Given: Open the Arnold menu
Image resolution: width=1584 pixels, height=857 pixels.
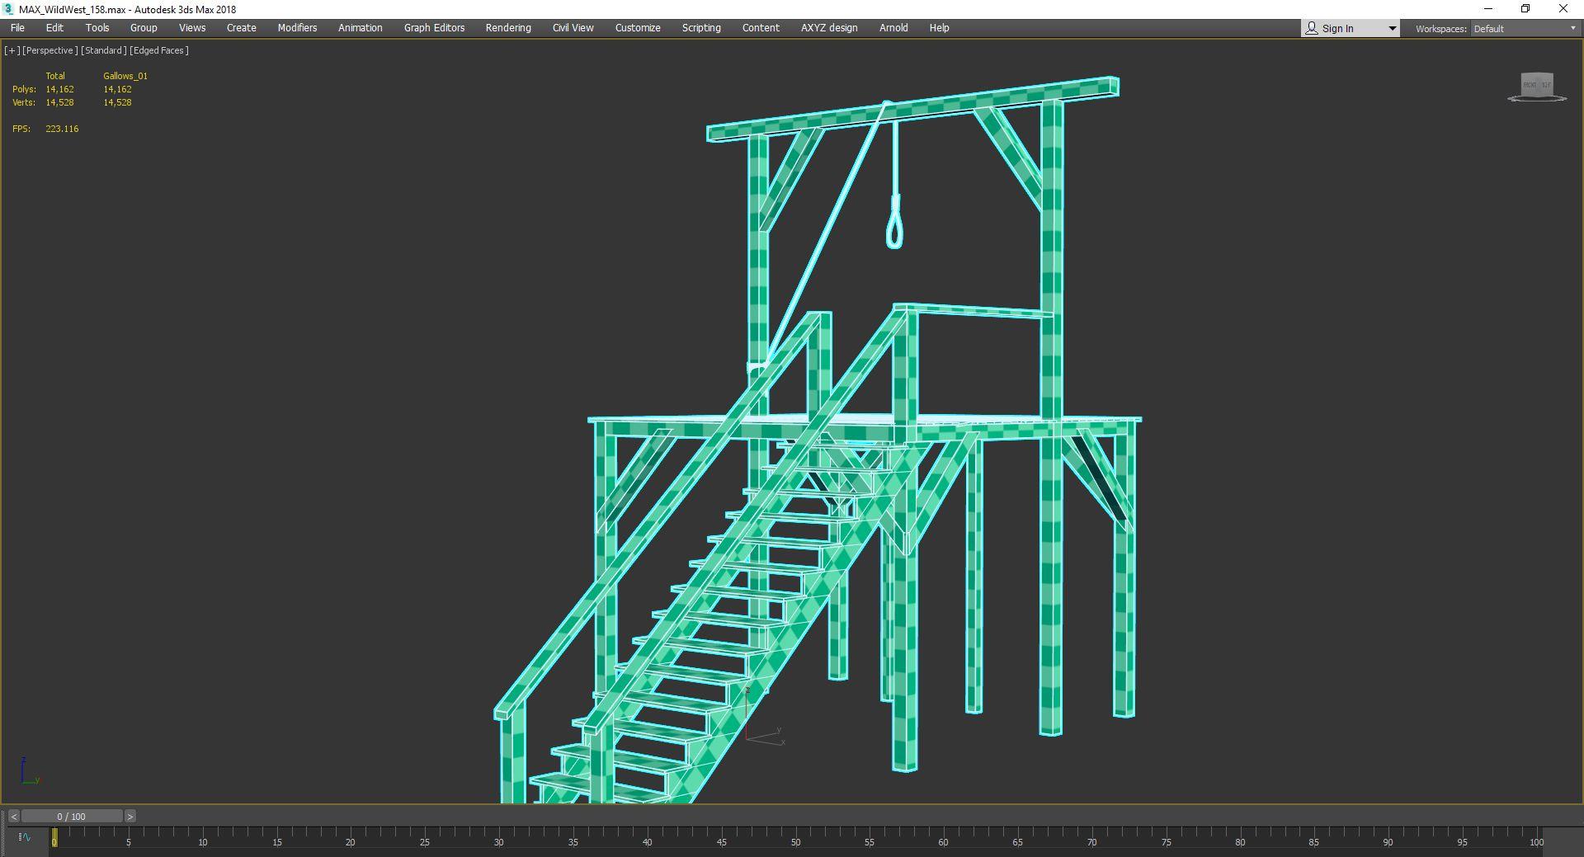Looking at the screenshot, I should pos(893,28).
